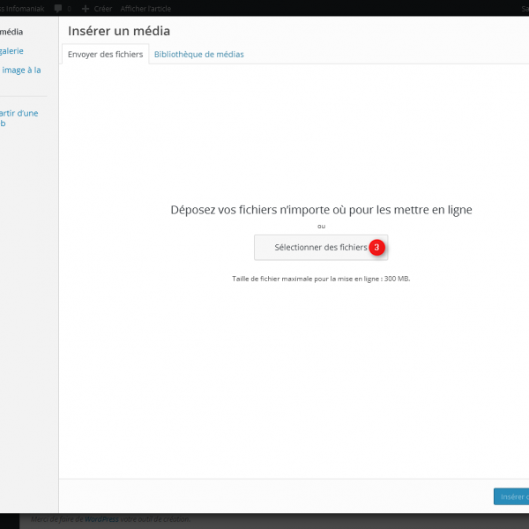Click the plus icon beside Créer
The height and width of the screenshot is (529, 529).
85,8
